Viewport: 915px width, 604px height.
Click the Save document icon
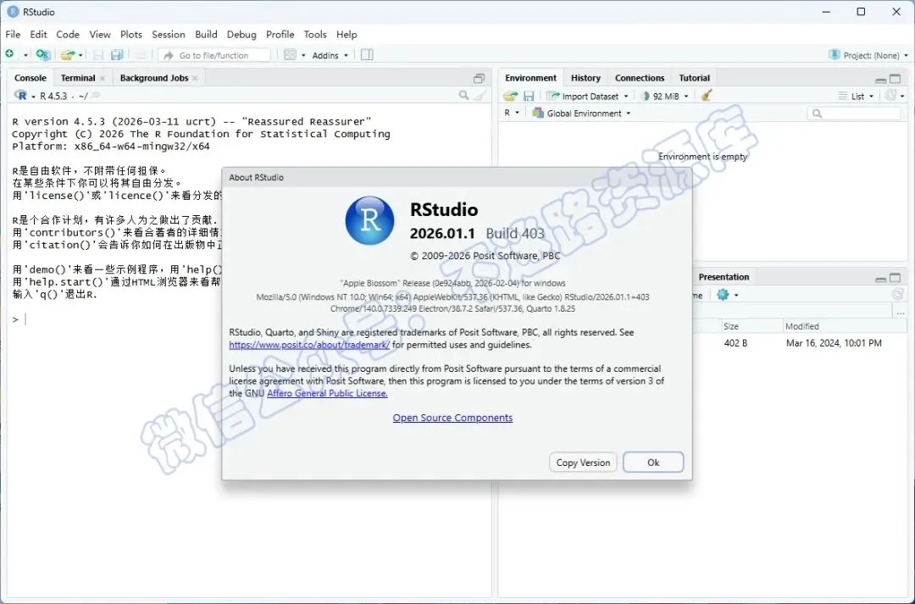[98, 55]
